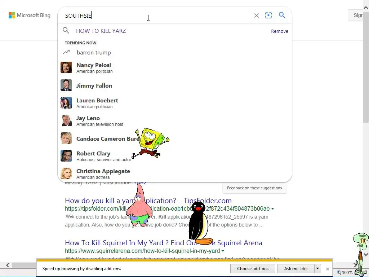Click the trending arrow icon beside barron trump

click(66, 52)
